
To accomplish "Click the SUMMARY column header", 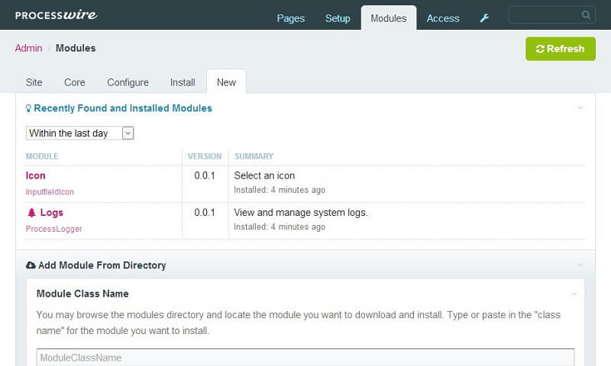I will click(254, 156).
